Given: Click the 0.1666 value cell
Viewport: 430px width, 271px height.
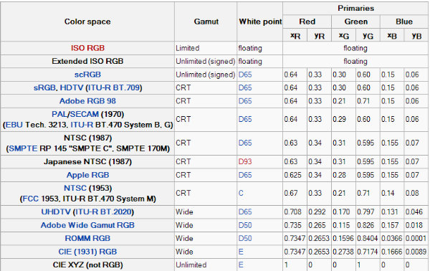Looking at the screenshot, I should coord(392,252).
